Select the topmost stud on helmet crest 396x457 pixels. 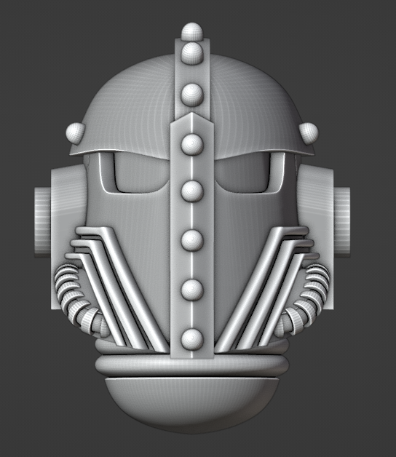tap(191, 31)
